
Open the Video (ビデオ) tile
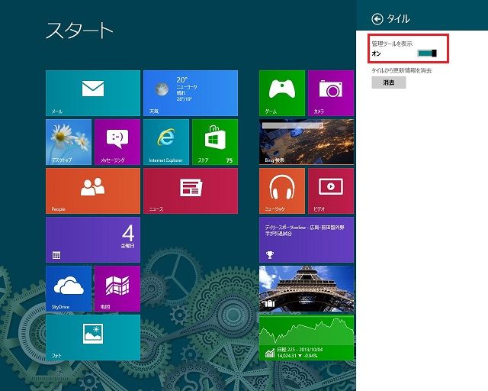click(331, 191)
